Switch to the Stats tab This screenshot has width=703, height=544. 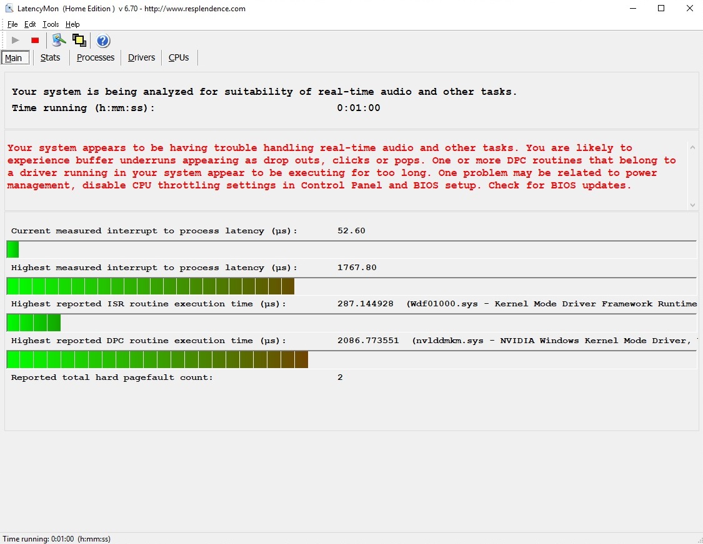[x=50, y=57]
